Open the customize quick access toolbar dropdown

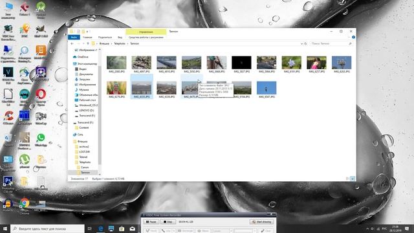87,32
